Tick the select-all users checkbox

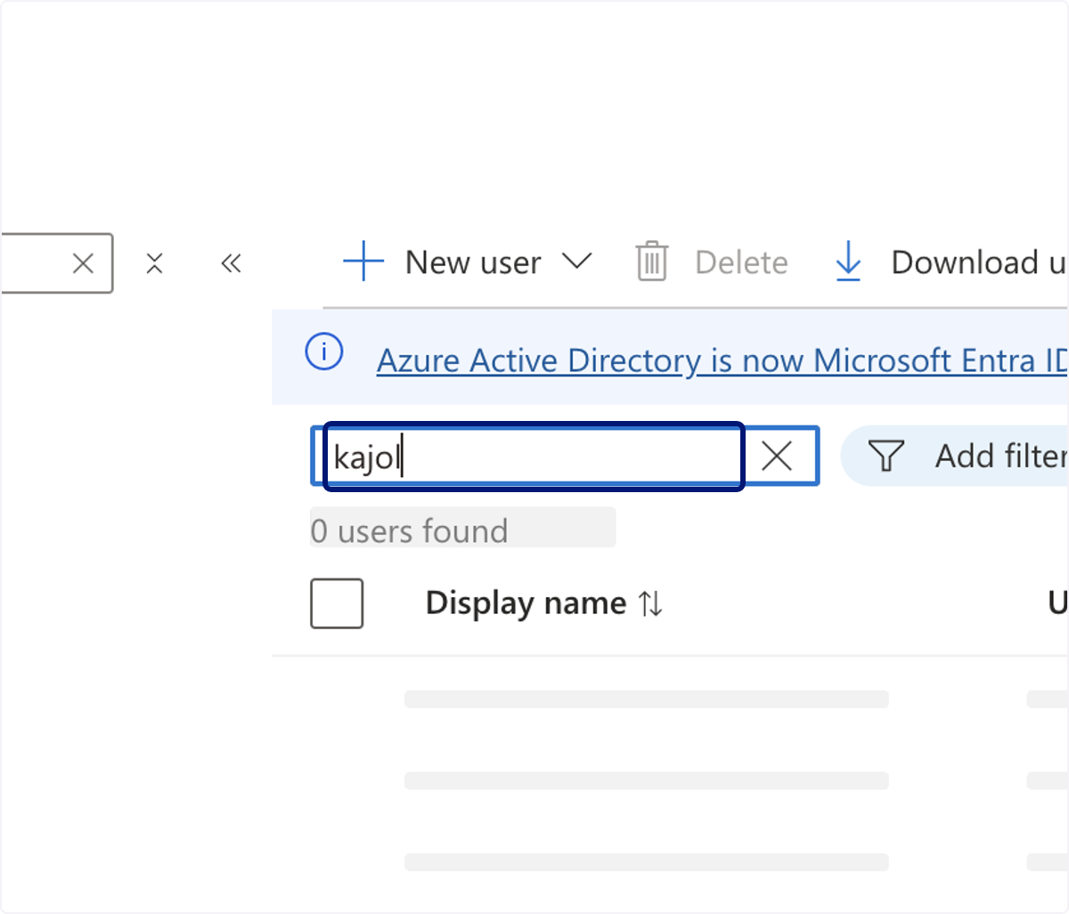337,603
